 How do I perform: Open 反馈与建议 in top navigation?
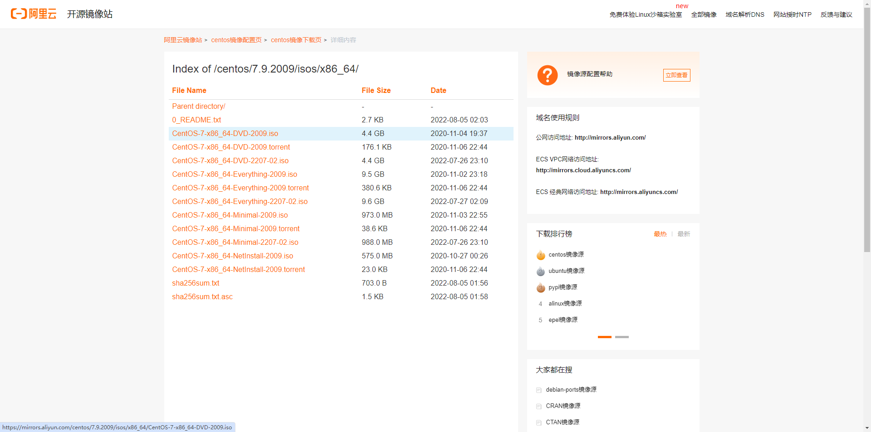[x=836, y=15]
